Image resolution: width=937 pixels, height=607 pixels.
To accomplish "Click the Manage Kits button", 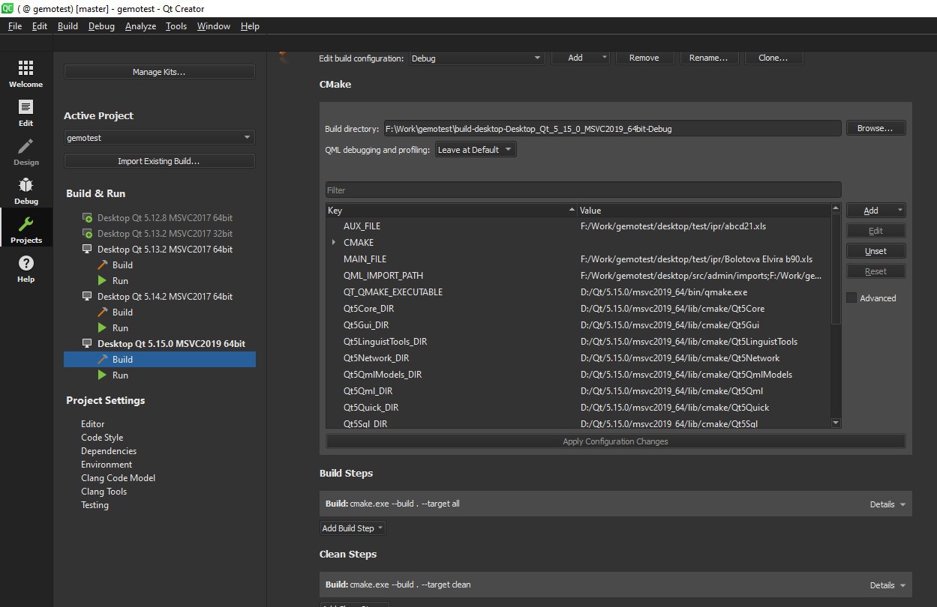I will click(x=160, y=72).
